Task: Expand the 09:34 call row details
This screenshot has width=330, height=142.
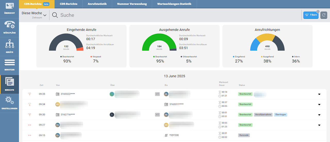Action: point(319,105)
